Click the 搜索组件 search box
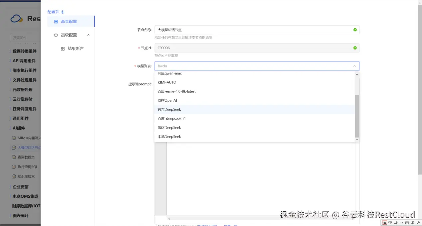This screenshot has height=226, width=422. coord(25,38)
